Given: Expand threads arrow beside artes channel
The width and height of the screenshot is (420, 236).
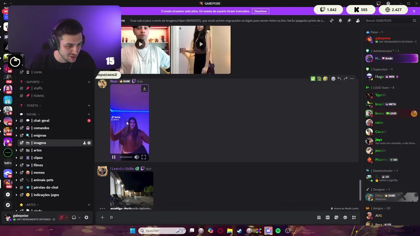Looking at the screenshot, I should pyautogui.click(x=16, y=150).
